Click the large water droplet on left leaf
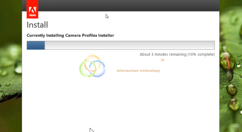Image resolution: width=242 pixels, height=132 pixels. (6, 96)
